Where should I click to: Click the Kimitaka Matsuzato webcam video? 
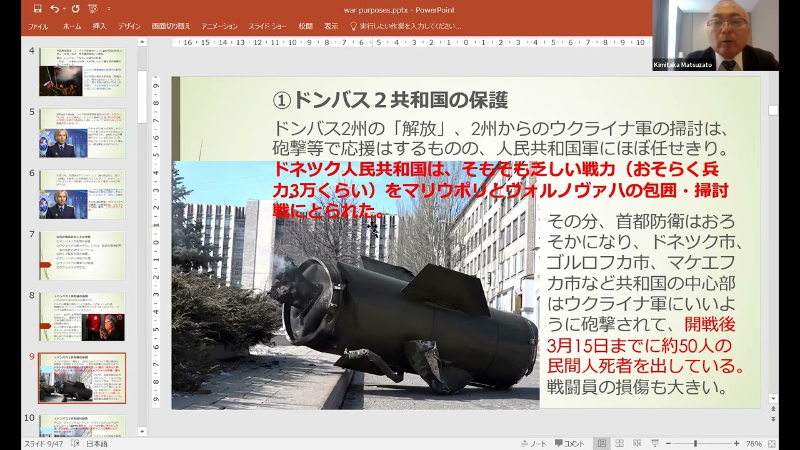tap(716, 35)
